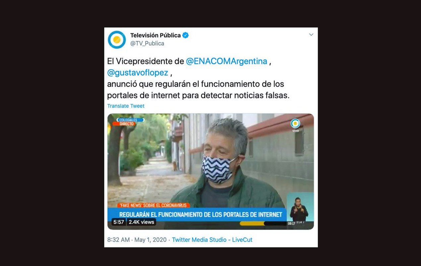Click the orange "FAKE NEWS" caption strip

coord(153,206)
